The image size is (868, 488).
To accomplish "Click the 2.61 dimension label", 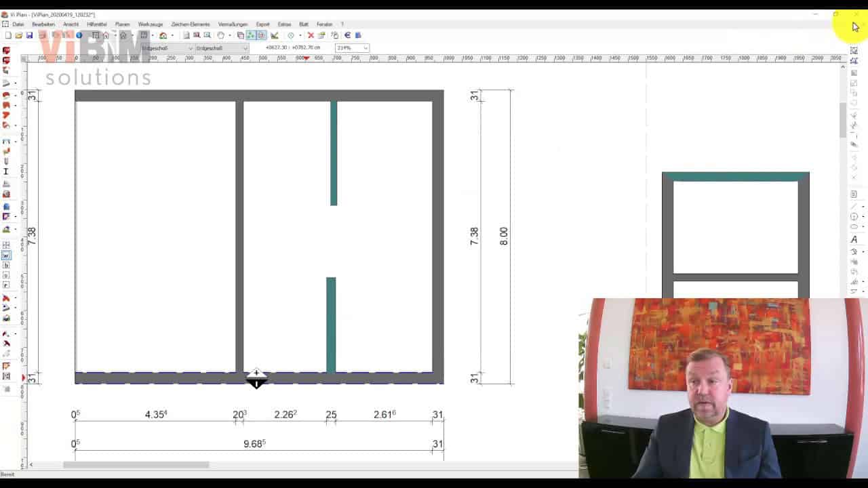I will point(384,414).
